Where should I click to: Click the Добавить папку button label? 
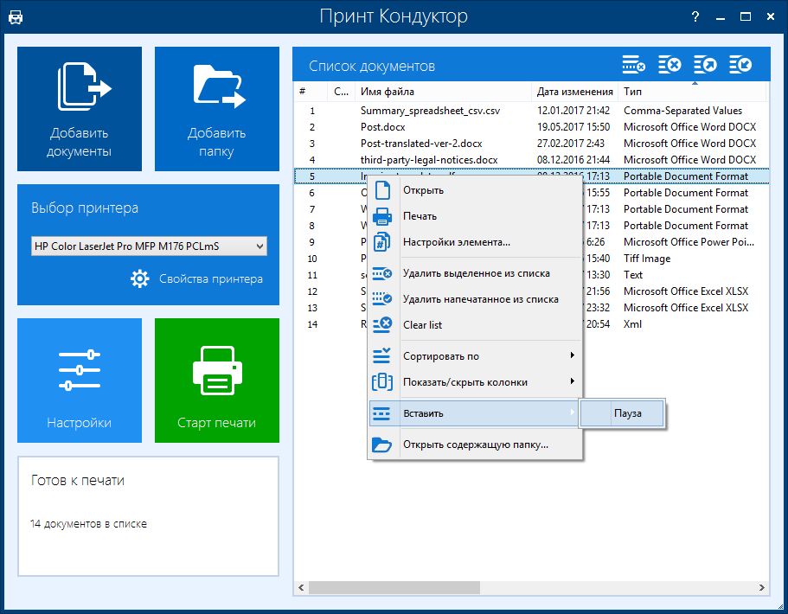click(x=216, y=142)
